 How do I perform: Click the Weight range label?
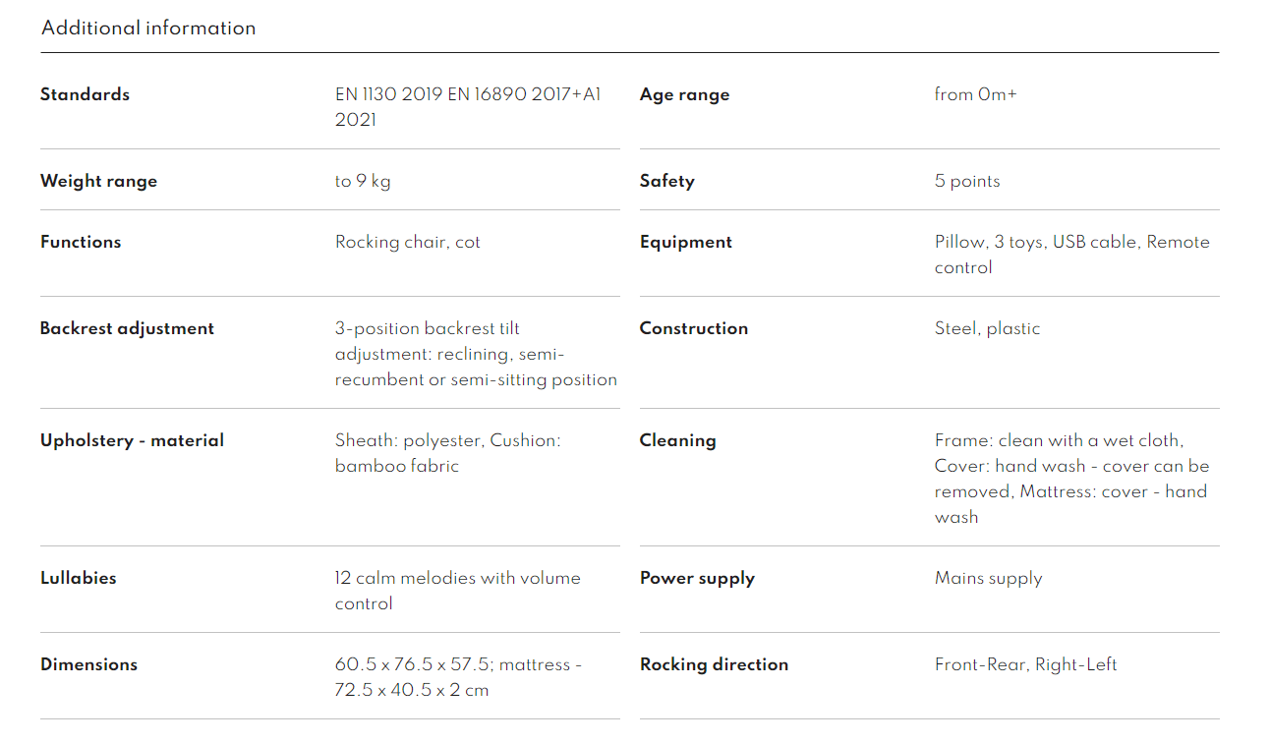(98, 181)
